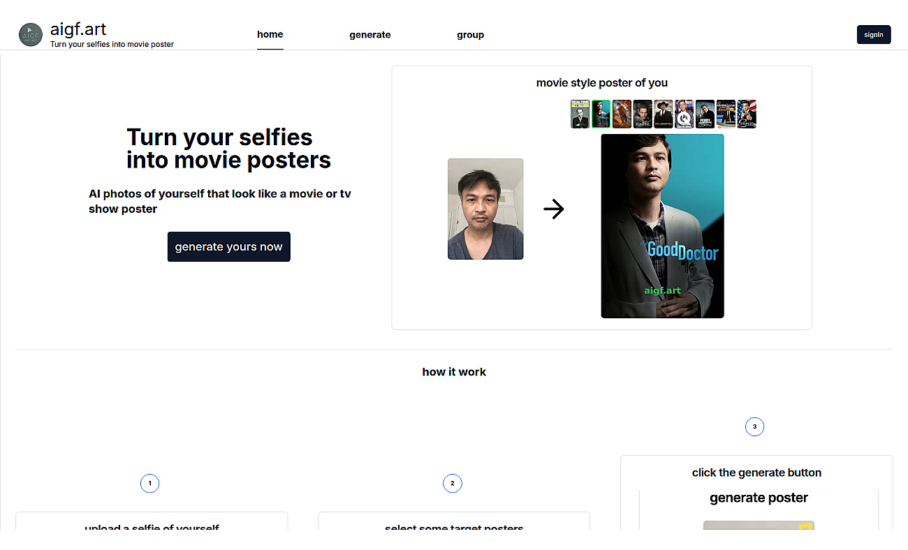The image size is (908, 550).
Task: Click the aigf.art site title
Action: pos(78,29)
